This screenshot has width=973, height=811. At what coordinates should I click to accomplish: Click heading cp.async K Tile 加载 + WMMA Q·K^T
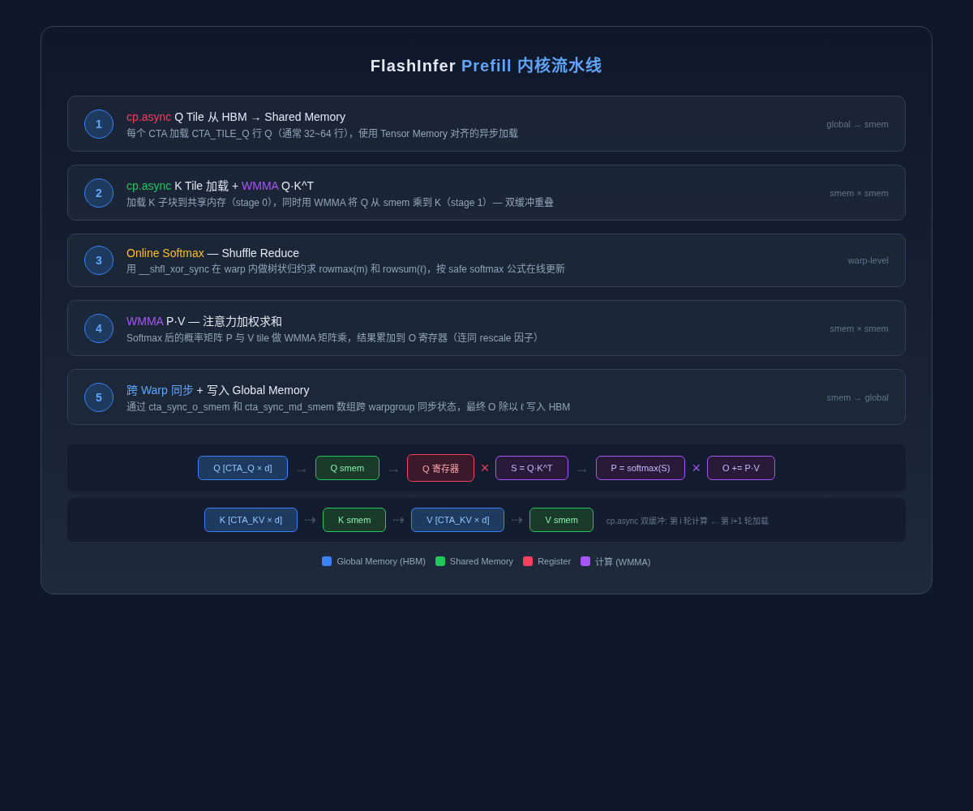point(220,186)
